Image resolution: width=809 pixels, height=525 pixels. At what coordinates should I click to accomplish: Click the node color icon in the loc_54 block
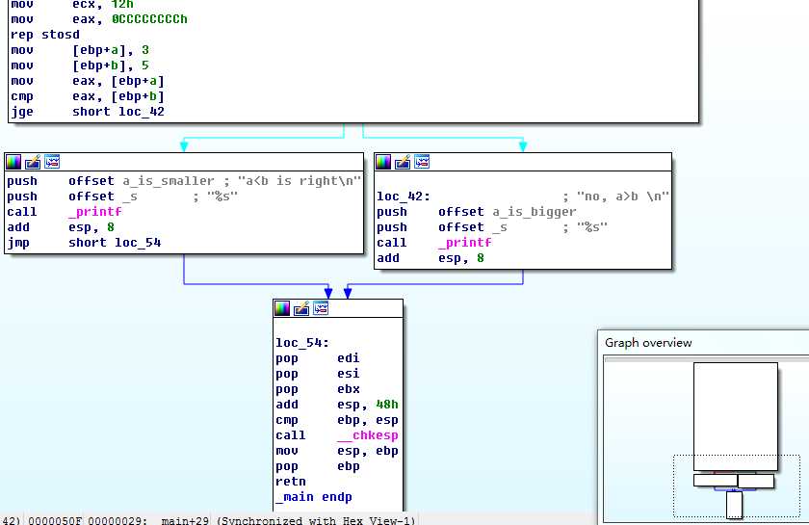tap(282, 308)
